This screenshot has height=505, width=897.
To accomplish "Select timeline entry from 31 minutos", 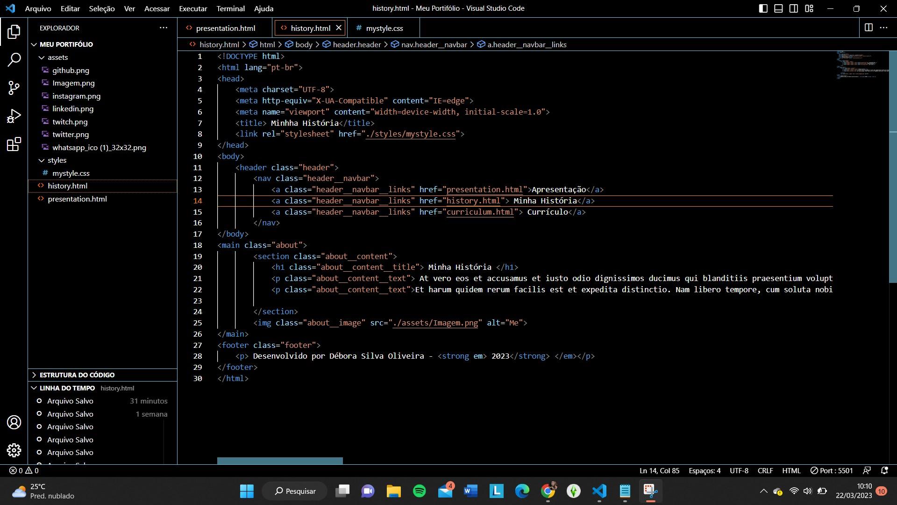I will click(x=102, y=401).
